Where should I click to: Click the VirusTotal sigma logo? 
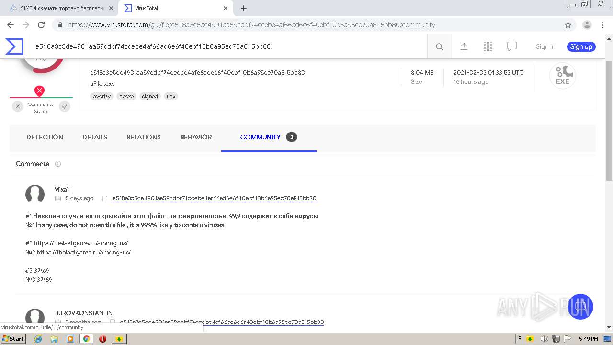(14, 46)
